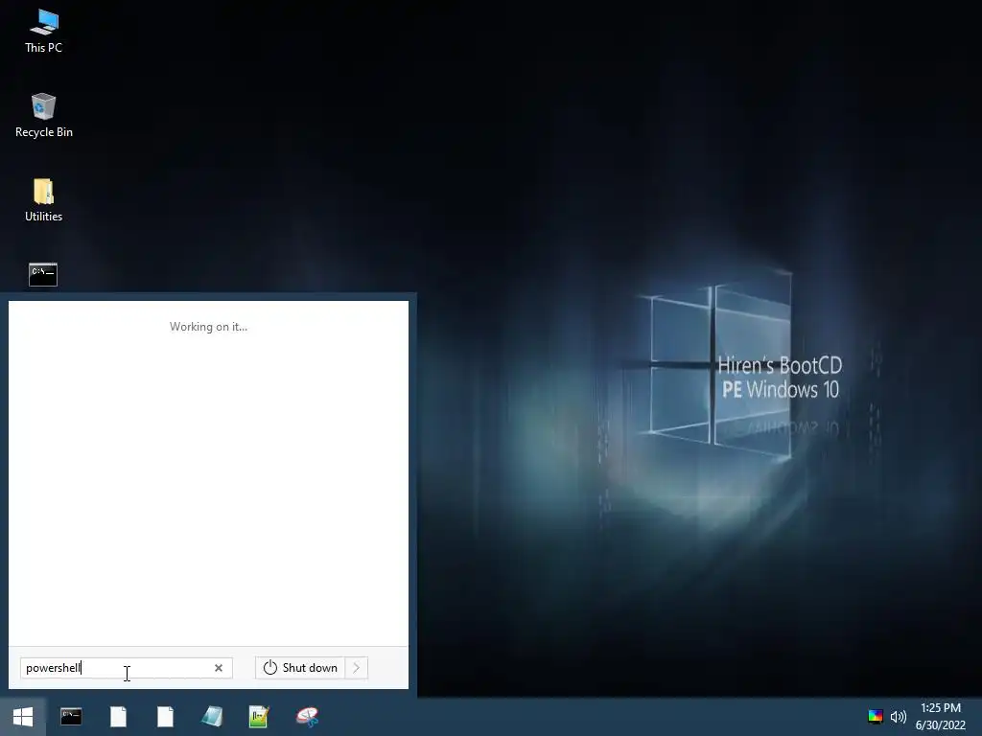The image size is (982, 736).
Task: Focus the powershell search input field
Action: coord(126,668)
